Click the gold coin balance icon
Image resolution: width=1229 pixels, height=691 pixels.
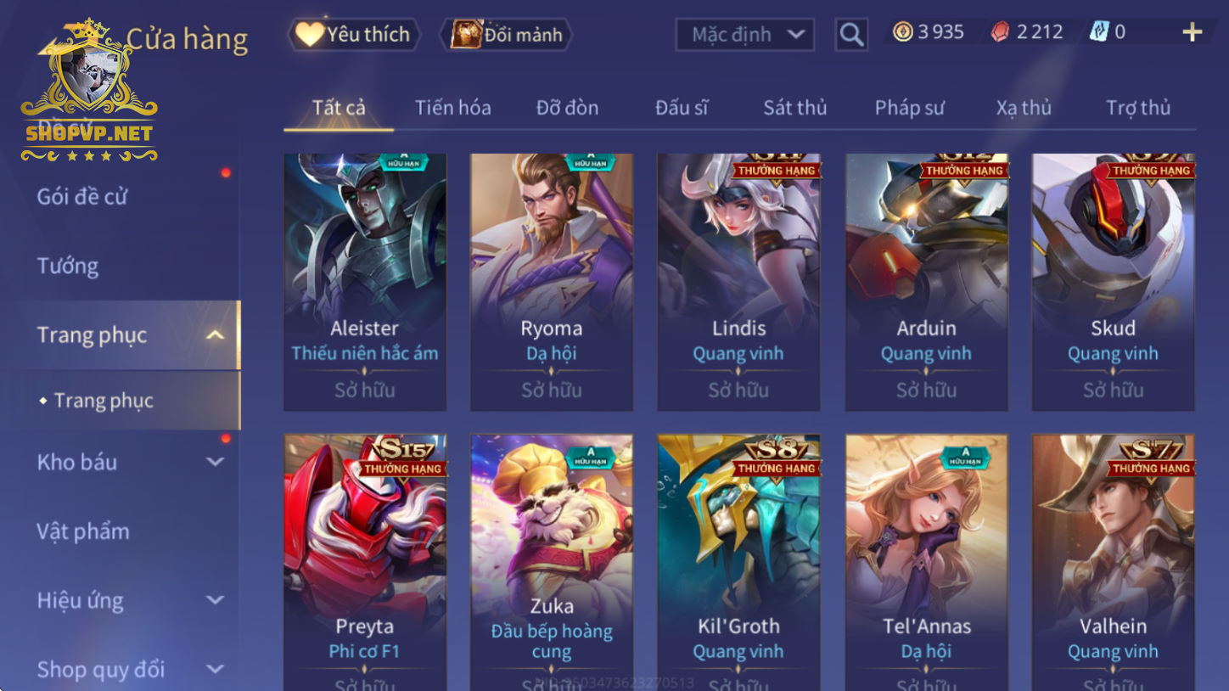point(903,32)
